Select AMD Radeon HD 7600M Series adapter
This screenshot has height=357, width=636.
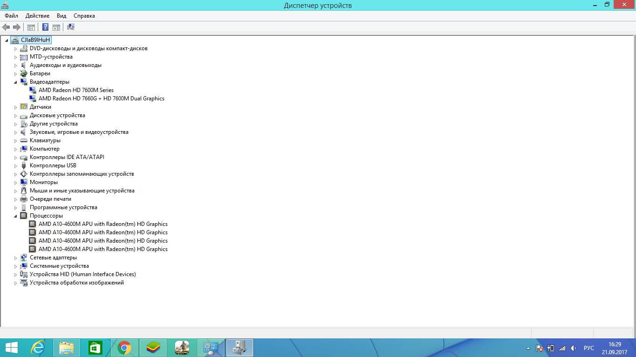click(x=76, y=90)
